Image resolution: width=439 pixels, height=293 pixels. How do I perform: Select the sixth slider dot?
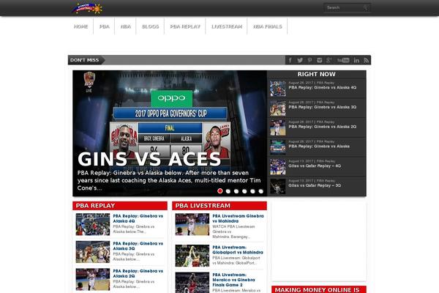[260, 191]
